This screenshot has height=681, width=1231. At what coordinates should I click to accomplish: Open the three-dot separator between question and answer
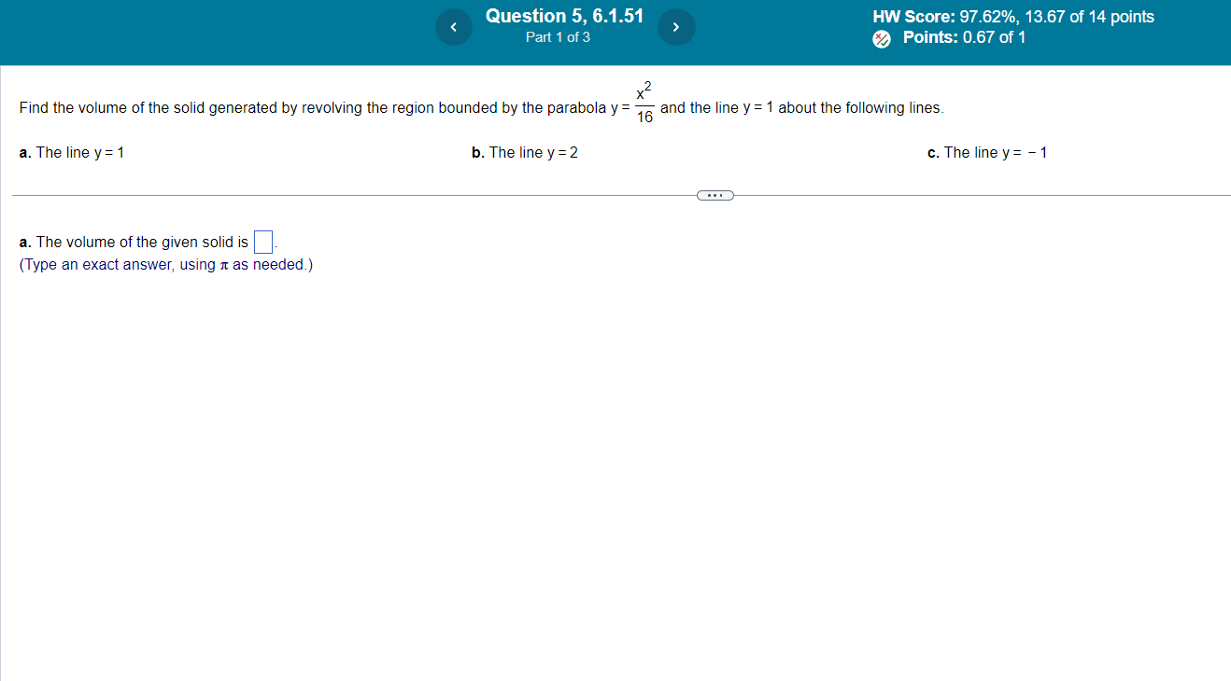point(715,195)
